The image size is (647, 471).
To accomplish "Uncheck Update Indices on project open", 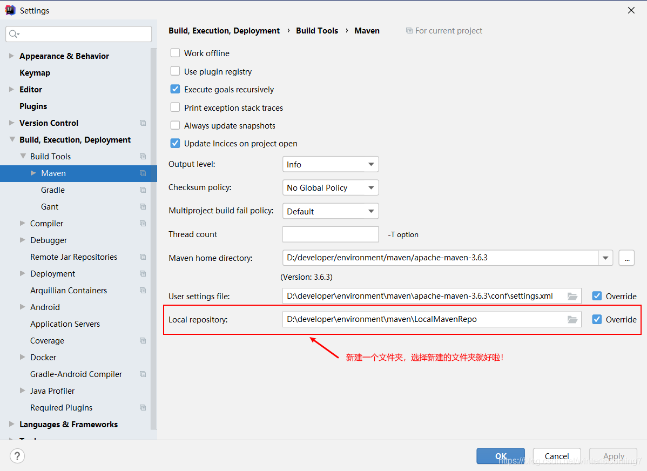I will (176, 143).
